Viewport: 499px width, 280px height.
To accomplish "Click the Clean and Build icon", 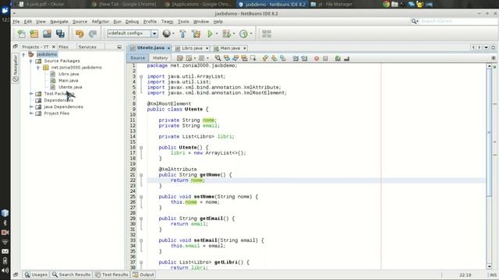I will (x=196, y=33).
